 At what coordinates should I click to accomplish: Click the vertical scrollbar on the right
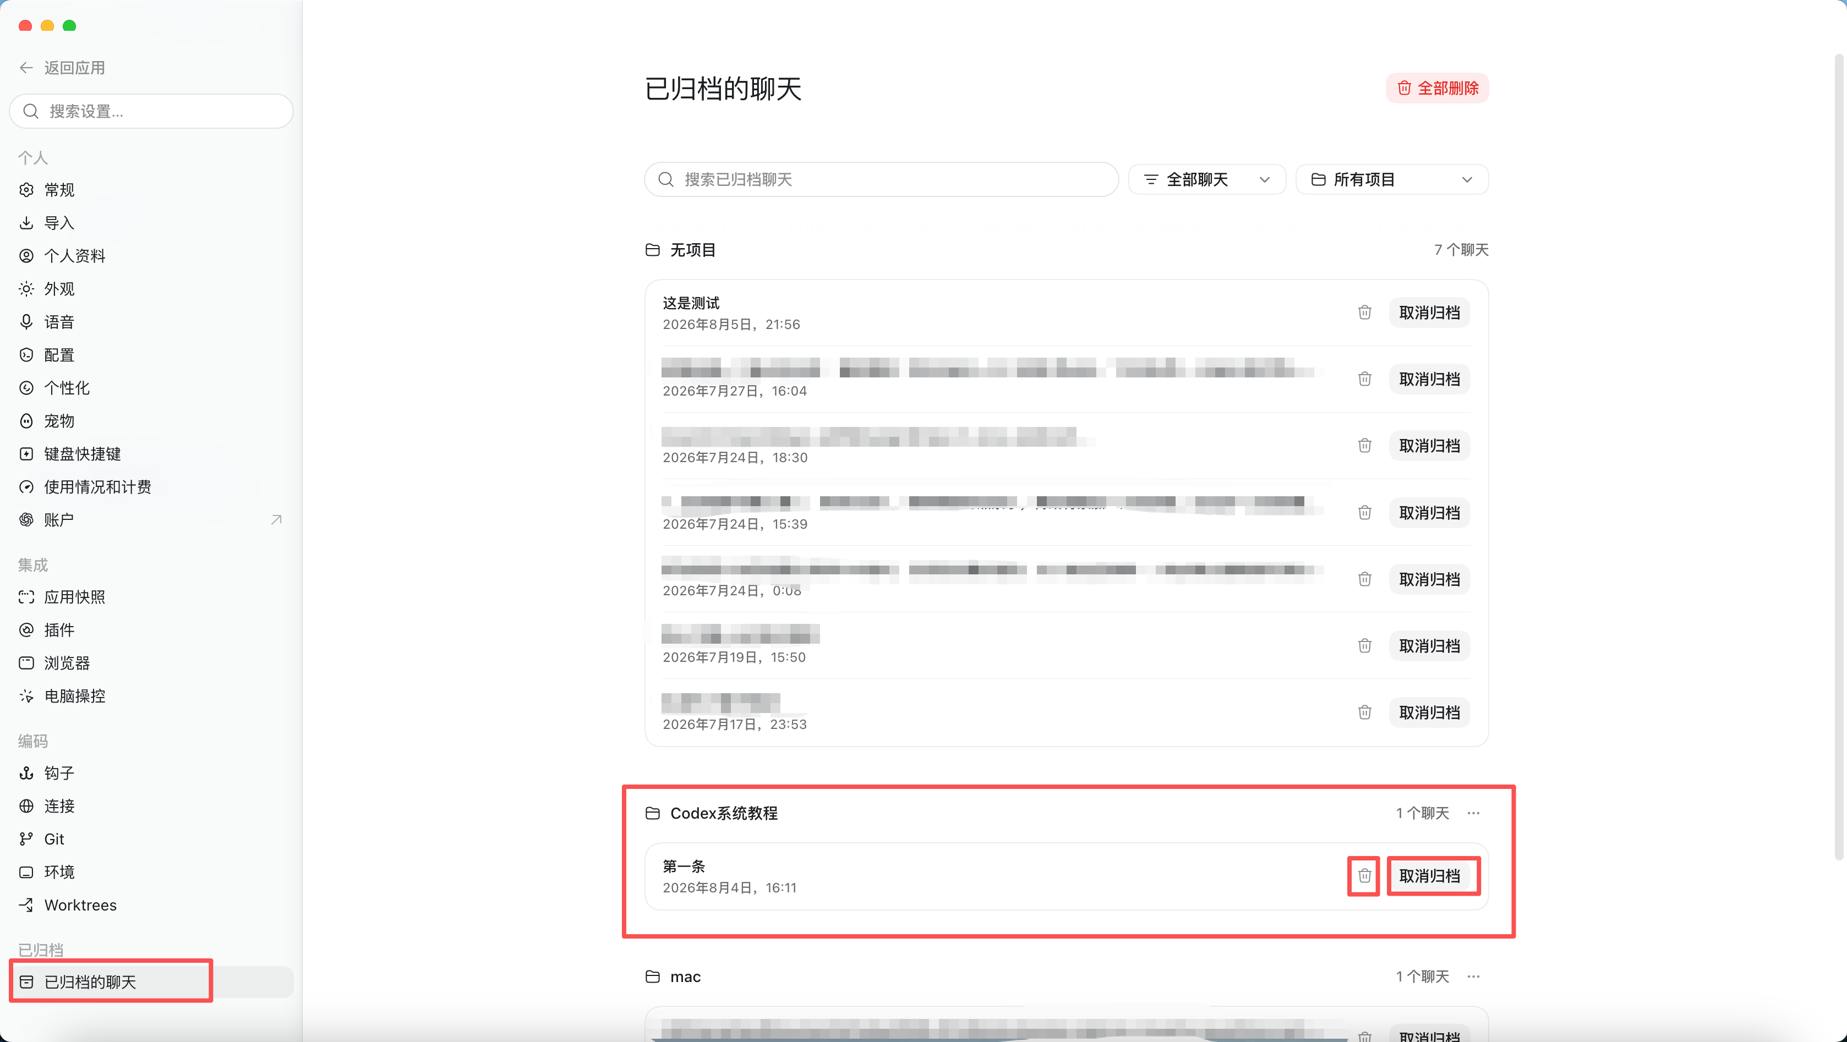tap(1838, 457)
